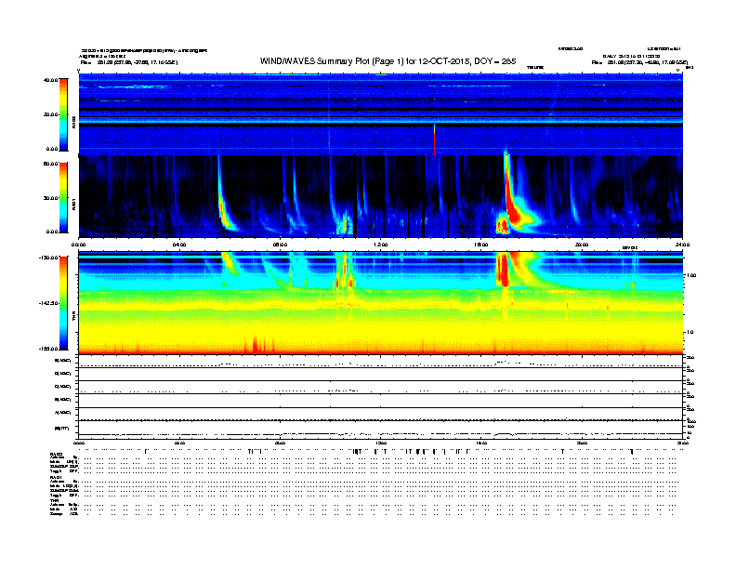This screenshot has height=569, width=736.
Task: Click the 04:00 time label below RAD1 panel
Action: pyautogui.click(x=179, y=245)
